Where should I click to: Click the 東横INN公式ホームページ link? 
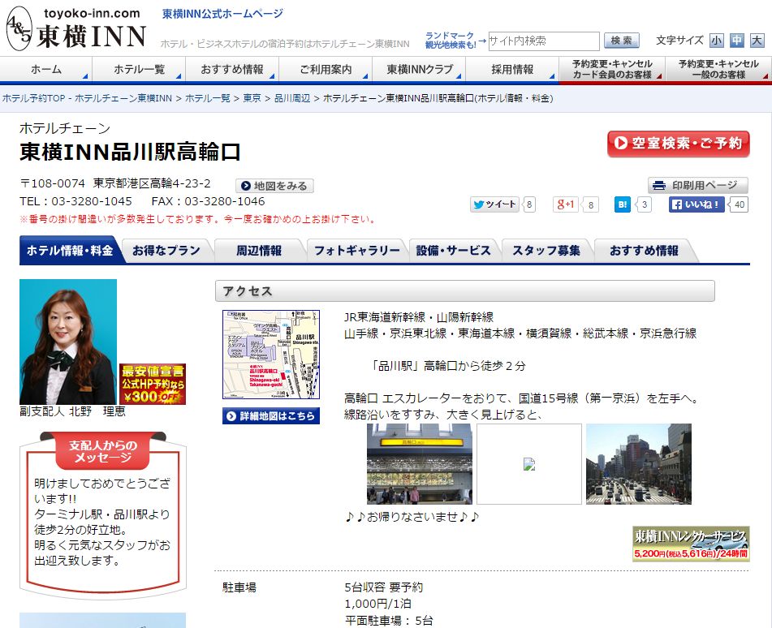pos(222,14)
